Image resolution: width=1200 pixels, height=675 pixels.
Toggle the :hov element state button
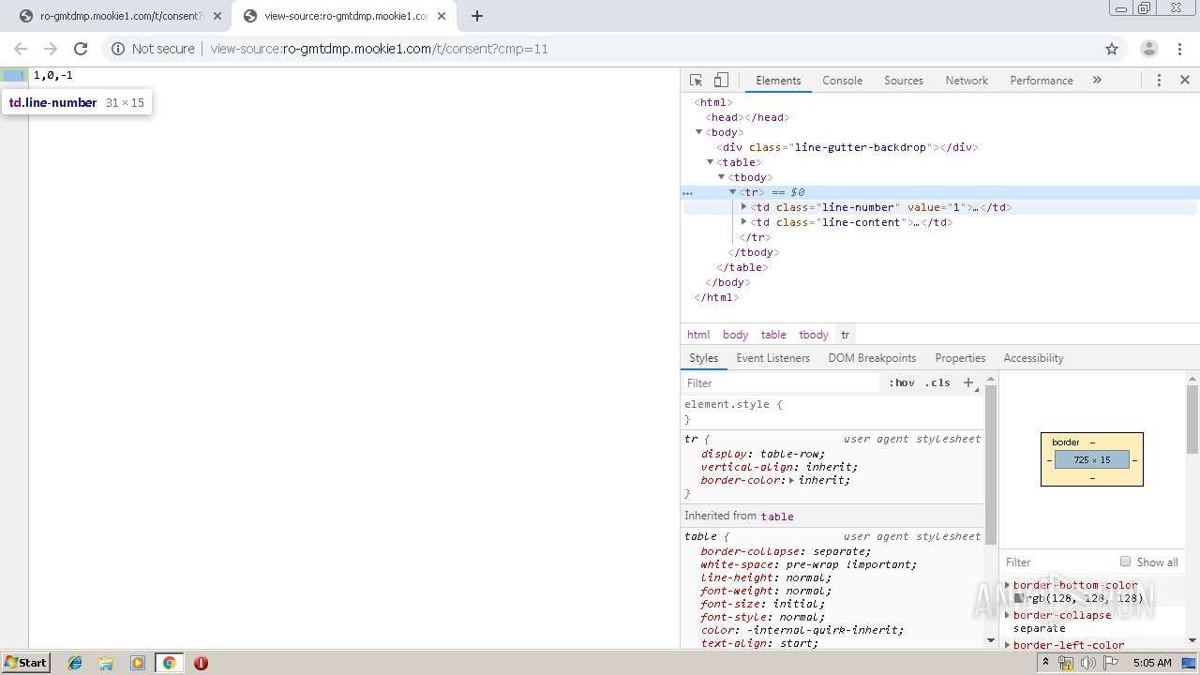pos(902,383)
